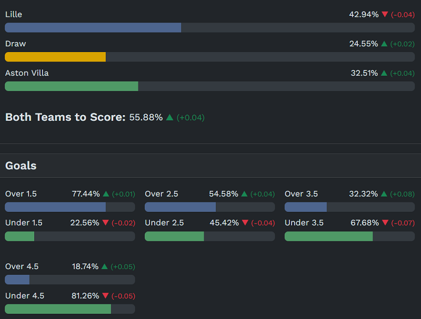Image resolution: width=421 pixels, height=319 pixels.
Task: Click the red down arrow for Under 4.5
Action: click(105, 296)
